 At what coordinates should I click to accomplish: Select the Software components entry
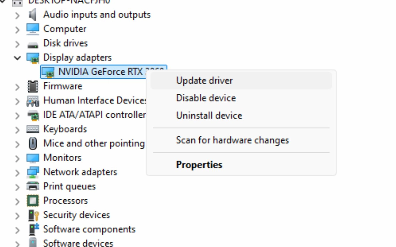(x=89, y=229)
